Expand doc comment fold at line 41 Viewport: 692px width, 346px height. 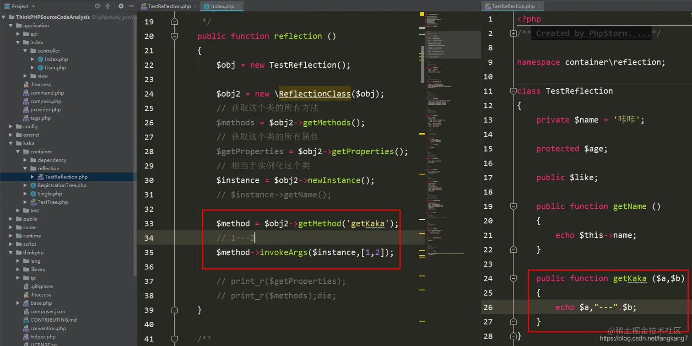(x=174, y=339)
